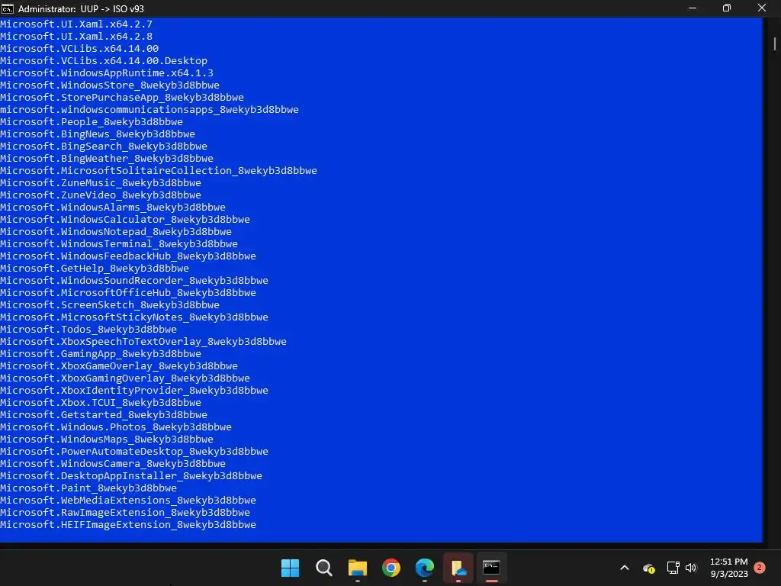The width and height of the screenshot is (781, 586).
Task: Open File Explorer from the taskbar
Action: (357, 568)
